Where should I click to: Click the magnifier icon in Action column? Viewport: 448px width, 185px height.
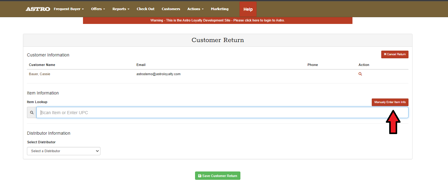[x=360, y=74]
